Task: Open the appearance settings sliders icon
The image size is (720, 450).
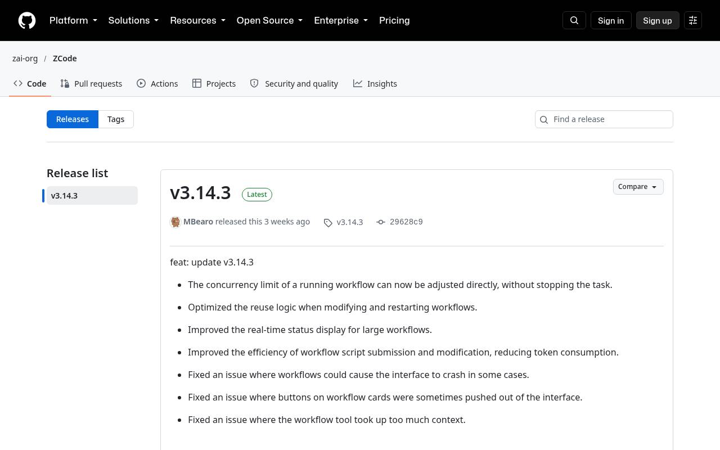Action: point(693,20)
